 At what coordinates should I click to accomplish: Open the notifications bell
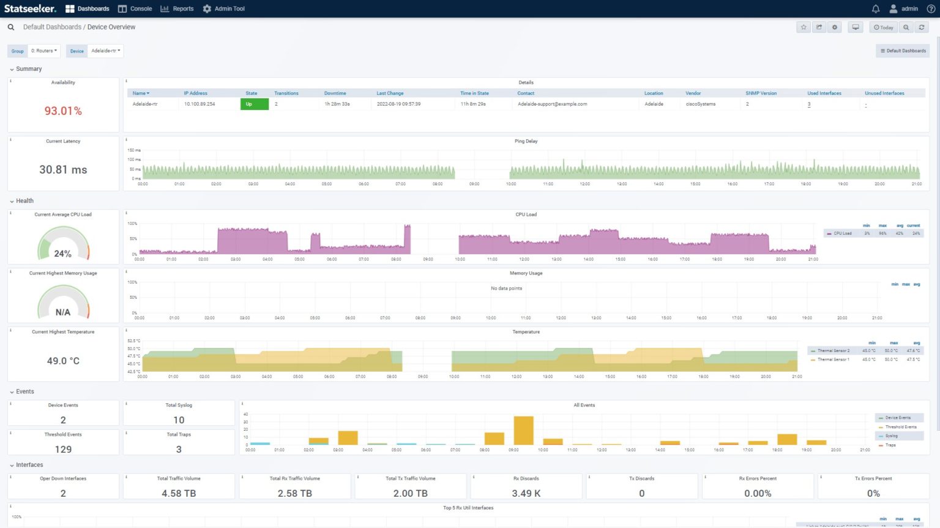875,9
